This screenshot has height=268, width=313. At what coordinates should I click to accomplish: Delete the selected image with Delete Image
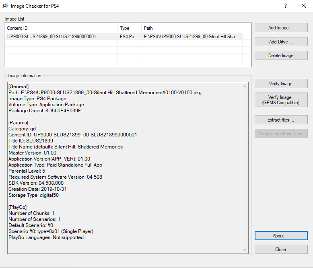[x=281, y=55]
